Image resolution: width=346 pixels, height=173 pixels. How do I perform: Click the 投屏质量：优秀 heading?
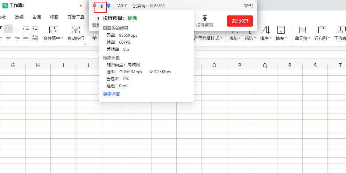120,18
